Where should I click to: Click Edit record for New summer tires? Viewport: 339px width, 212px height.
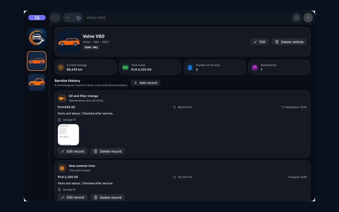click(72, 197)
